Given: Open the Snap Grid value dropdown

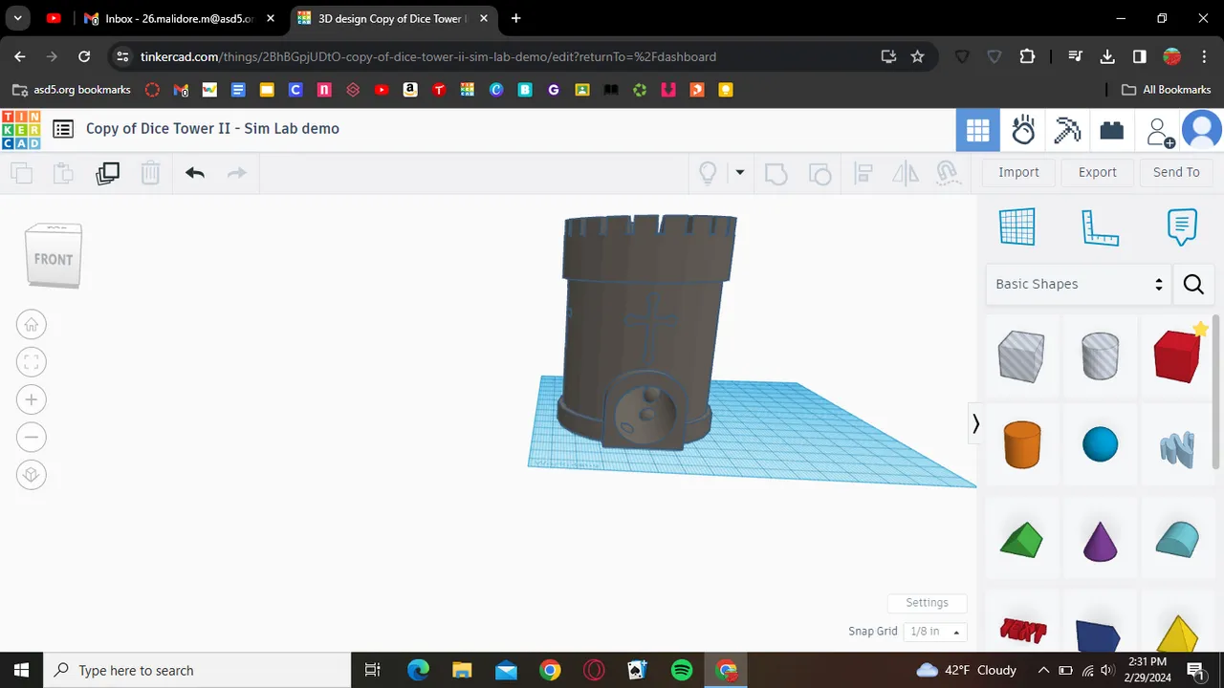Looking at the screenshot, I should (935, 632).
